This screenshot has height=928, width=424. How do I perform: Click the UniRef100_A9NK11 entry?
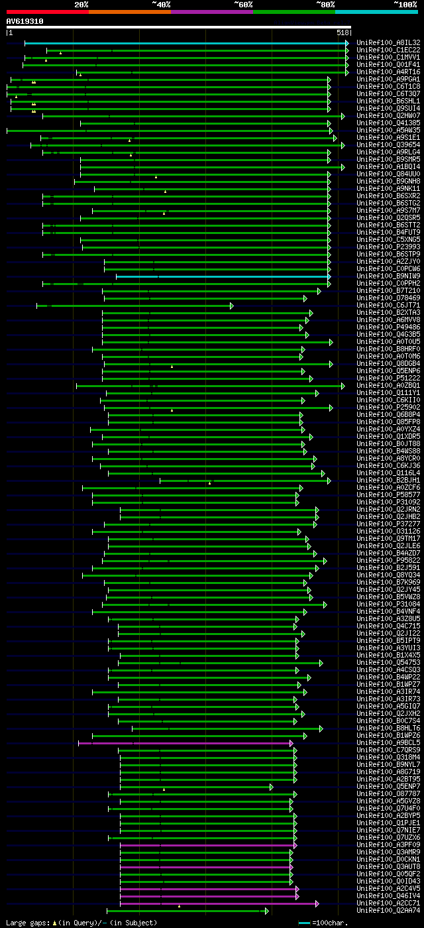pyautogui.click(x=388, y=189)
